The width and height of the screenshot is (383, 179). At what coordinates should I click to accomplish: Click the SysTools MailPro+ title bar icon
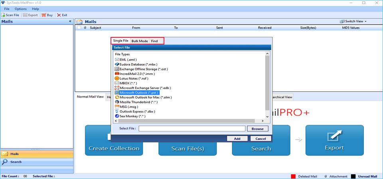pos(3,3)
